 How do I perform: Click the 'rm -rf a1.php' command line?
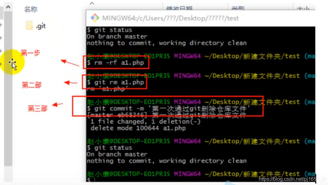pos(116,62)
